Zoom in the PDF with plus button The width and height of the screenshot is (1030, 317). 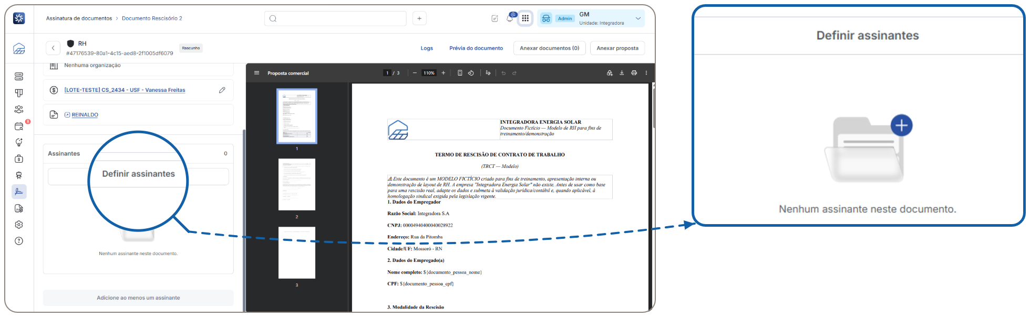(444, 73)
